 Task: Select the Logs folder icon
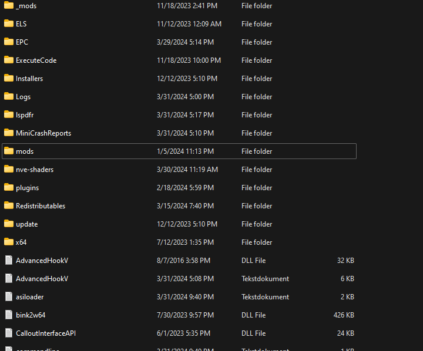(x=8, y=97)
